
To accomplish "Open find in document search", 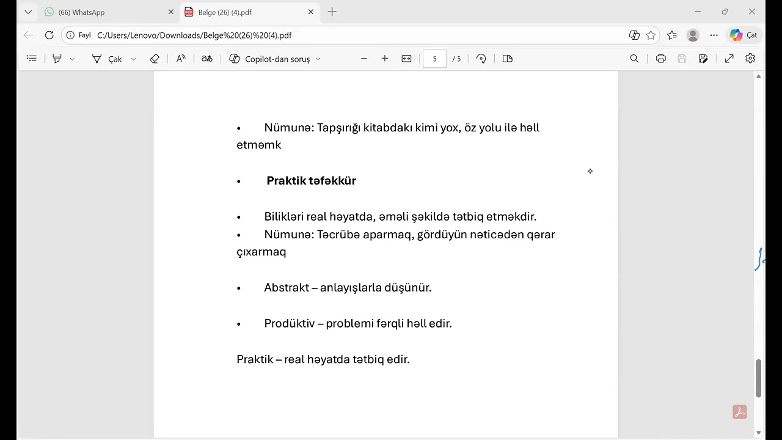I will pyautogui.click(x=634, y=59).
